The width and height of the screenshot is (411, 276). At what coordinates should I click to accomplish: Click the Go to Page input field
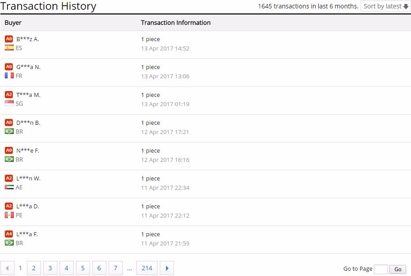[381, 269]
